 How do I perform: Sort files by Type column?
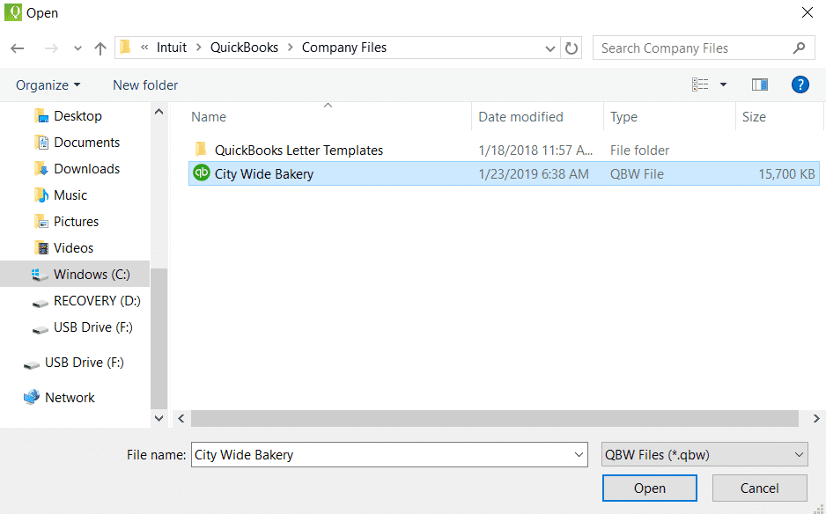[623, 117]
